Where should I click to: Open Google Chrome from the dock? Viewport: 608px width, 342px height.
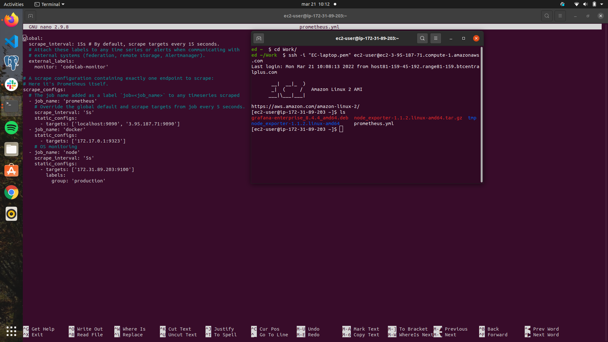(11, 192)
